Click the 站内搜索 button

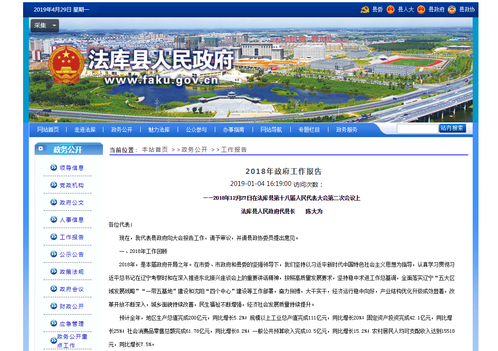coord(452,128)
